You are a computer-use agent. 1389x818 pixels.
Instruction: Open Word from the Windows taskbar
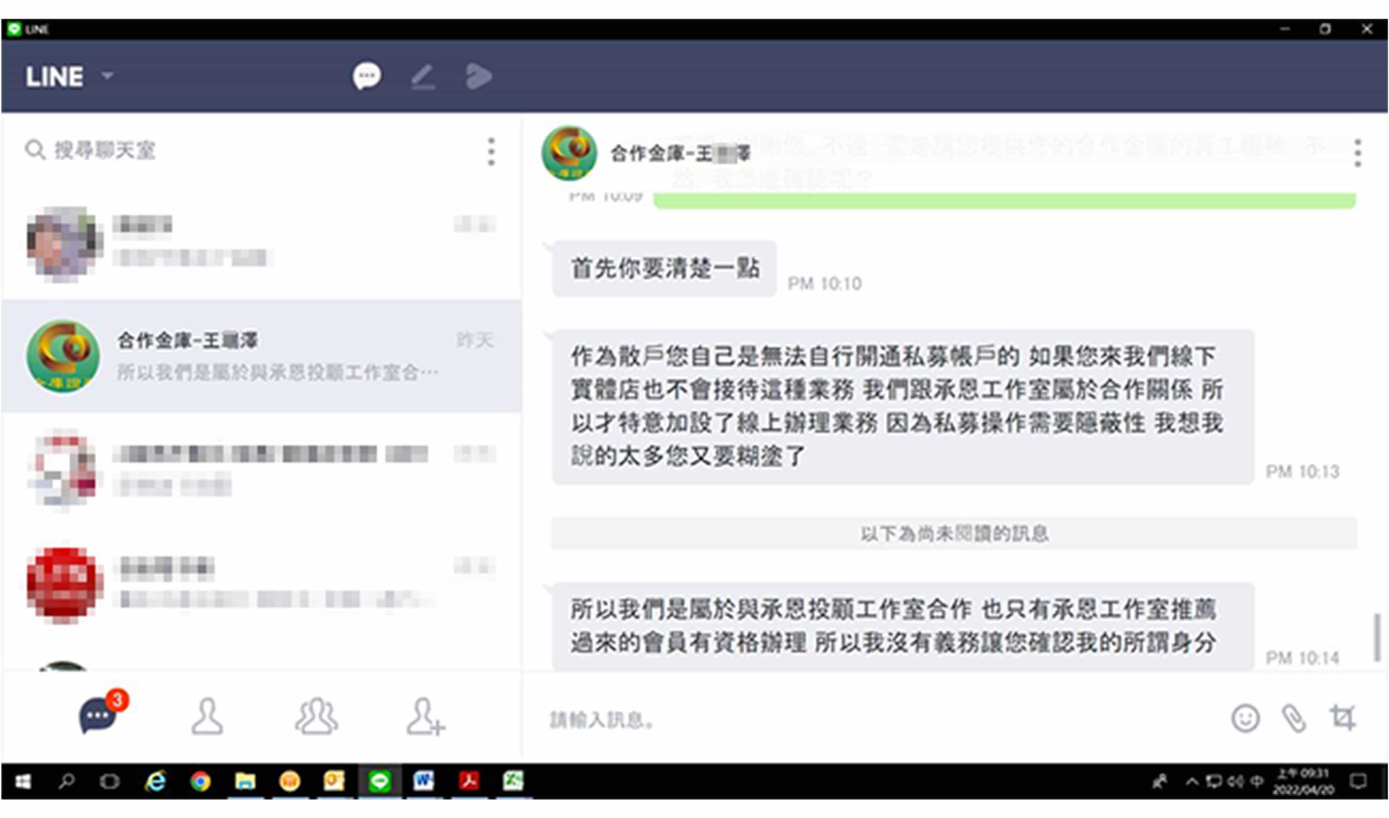pyautogui.click(x=423, y=781)
